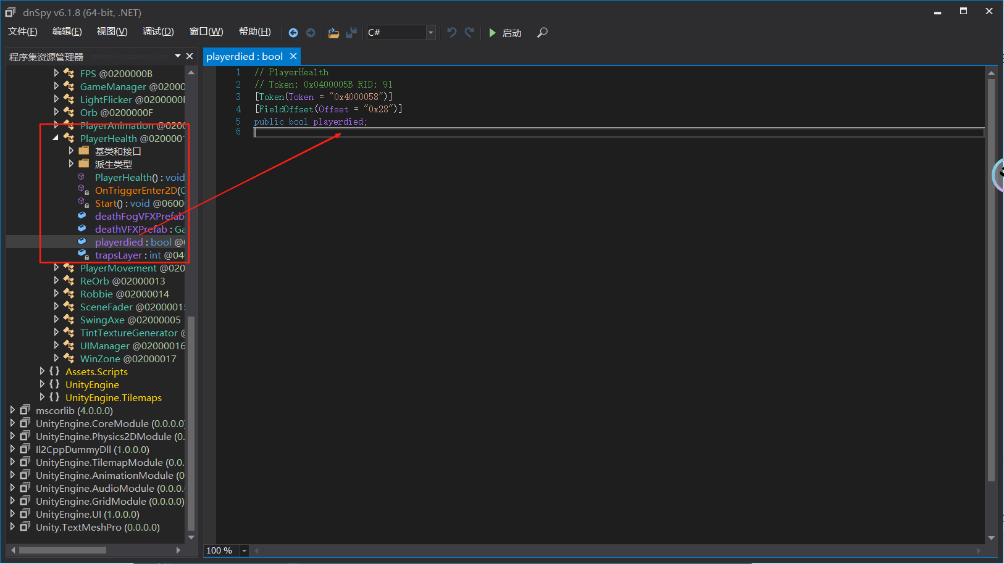This screenshot has height=564, width=1004.
Task: Click the Il2CppDummyDll assembly icon
Action: pos(25,449)
